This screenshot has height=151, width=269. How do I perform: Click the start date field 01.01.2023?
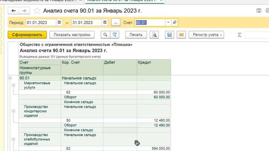(41, 23)
